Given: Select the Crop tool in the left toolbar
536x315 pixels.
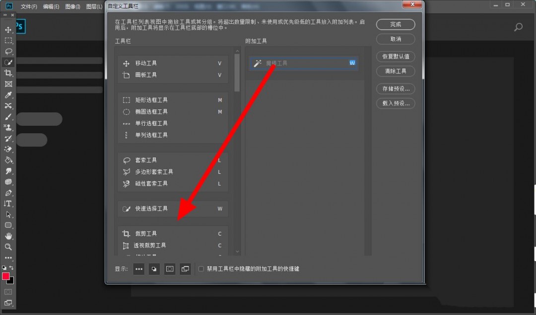Looking at the screenshot, I should (7, 73).
